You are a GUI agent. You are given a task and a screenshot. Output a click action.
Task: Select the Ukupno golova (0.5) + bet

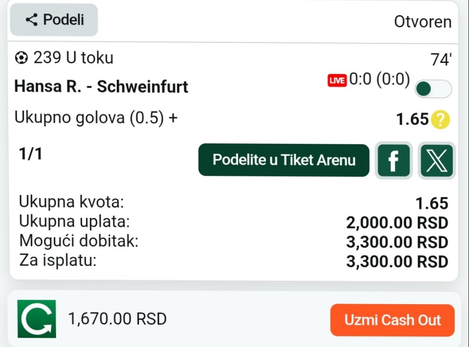click(96, 118)
